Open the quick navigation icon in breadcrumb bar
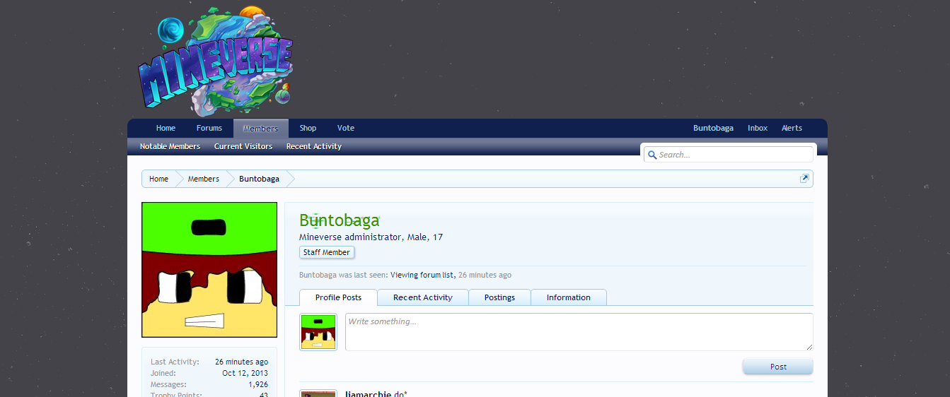 tap(804, 179)
